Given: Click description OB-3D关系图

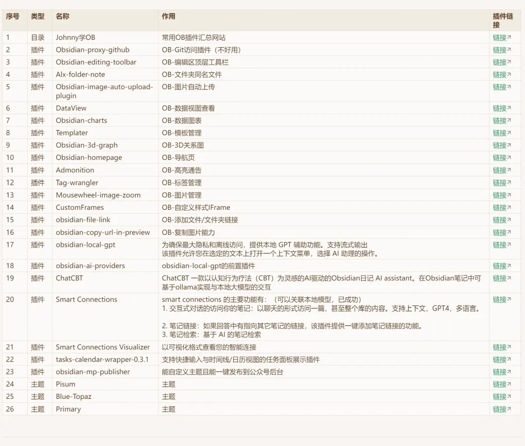Looking at the screenshot, I should [x=183, y=145].
